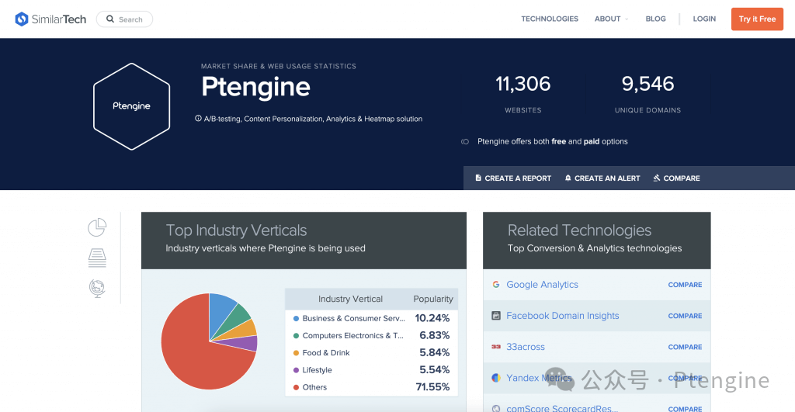
Task: Sort by Popularity column header
Action: 432,299
